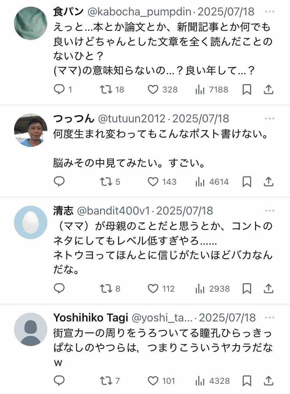Open @tutuun2012 profile handle
Image resolution: width=290 pixels, height=394 pixels.
(131, 119)
